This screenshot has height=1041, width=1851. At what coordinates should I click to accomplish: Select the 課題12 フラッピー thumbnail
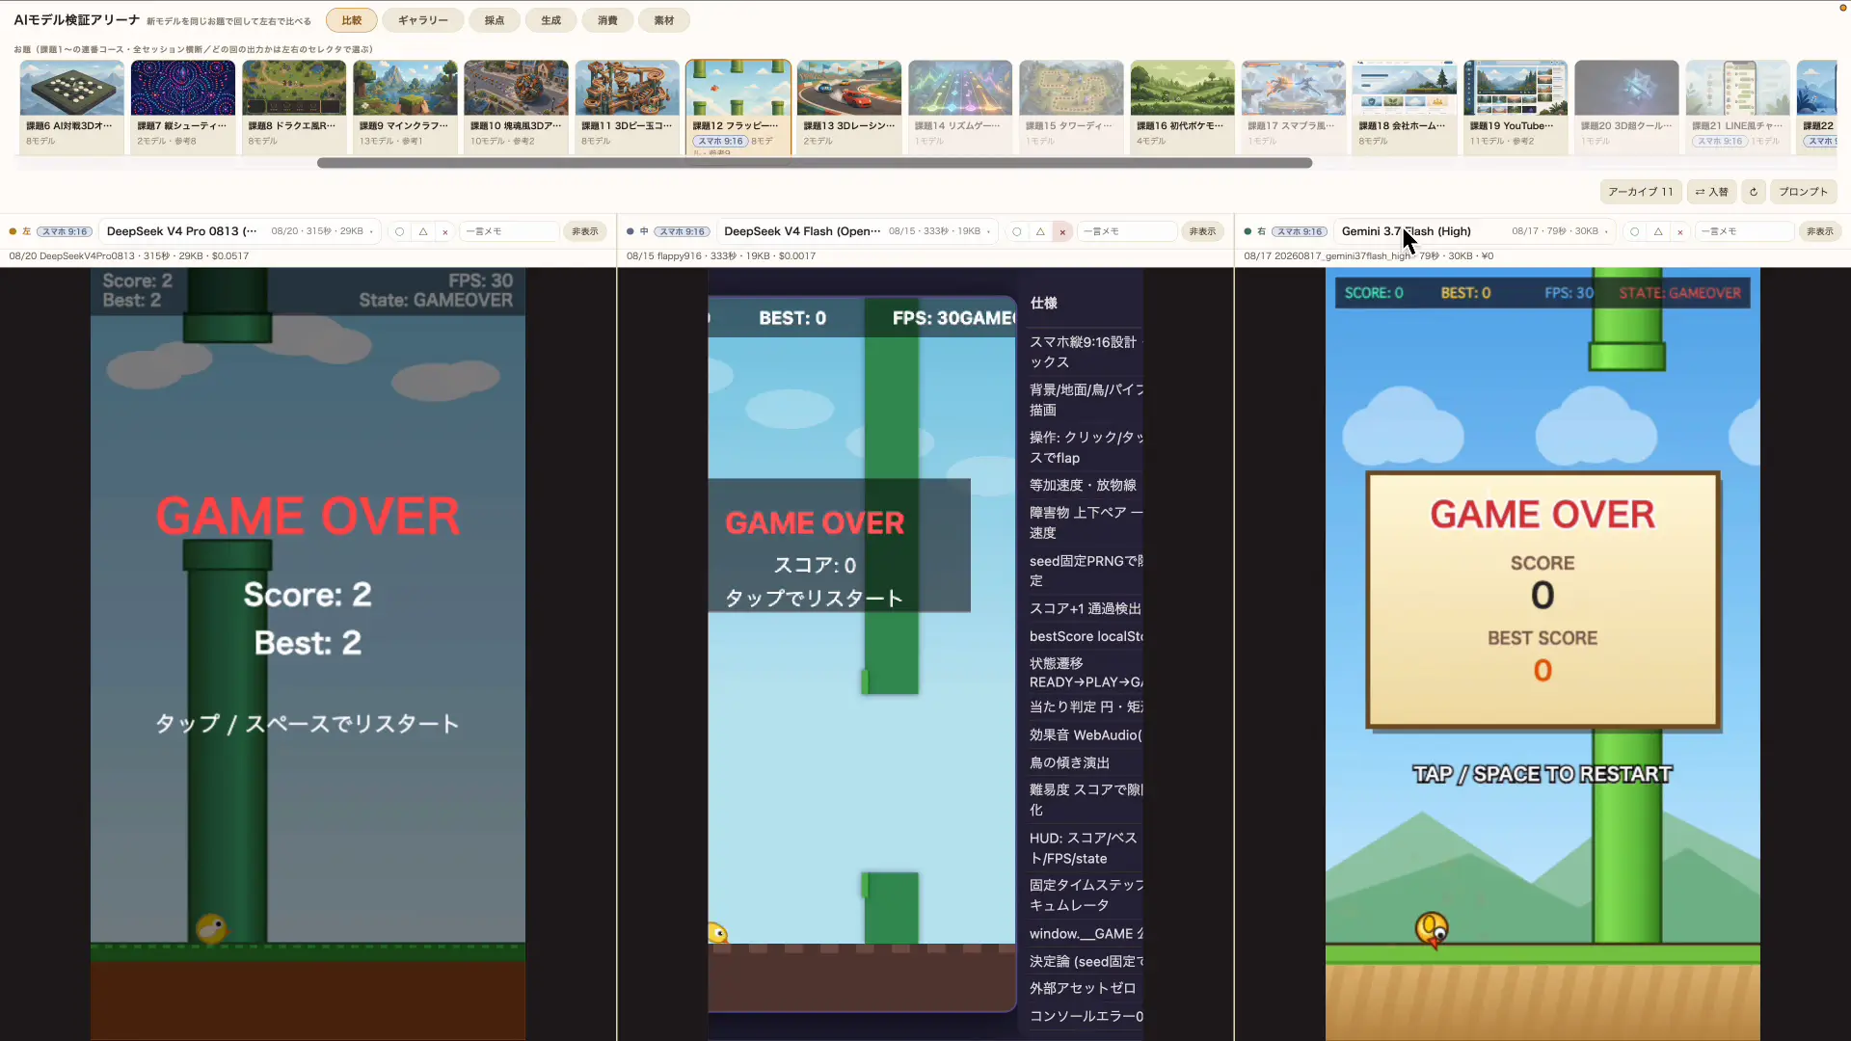[738, 106]
